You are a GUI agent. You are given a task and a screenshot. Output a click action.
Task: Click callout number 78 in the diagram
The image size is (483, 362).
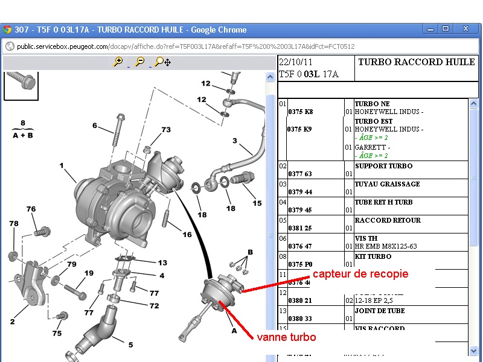(x=14, y=223)
